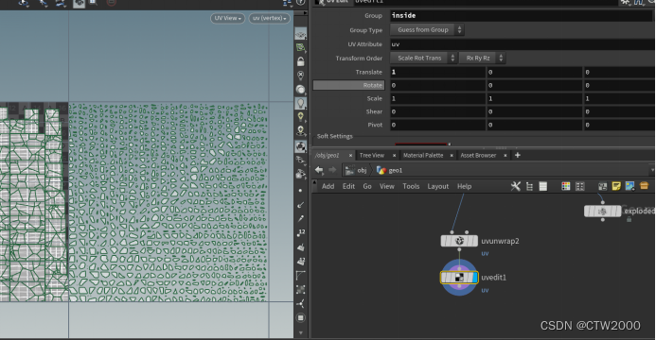Viewport: 656px width, 340px height.
Task: Click the Shear parameter label
Action: coord(374,111)
